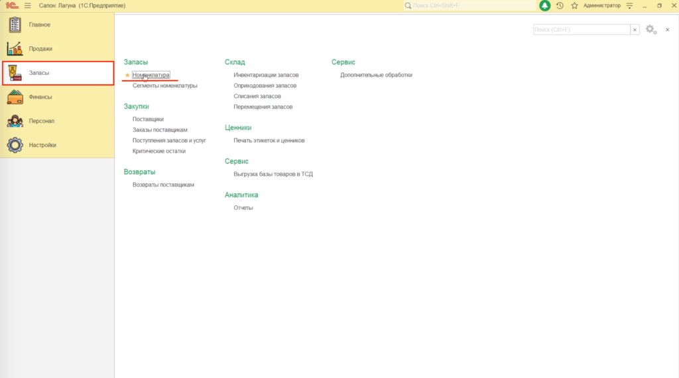Screen dimensions: 679x378
Task: Open Перемещения запасов
Action: 263,107
